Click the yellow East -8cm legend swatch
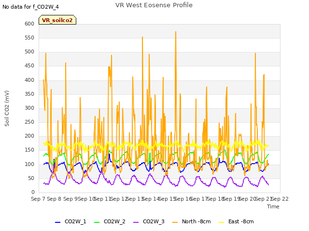 click(222, 222)
